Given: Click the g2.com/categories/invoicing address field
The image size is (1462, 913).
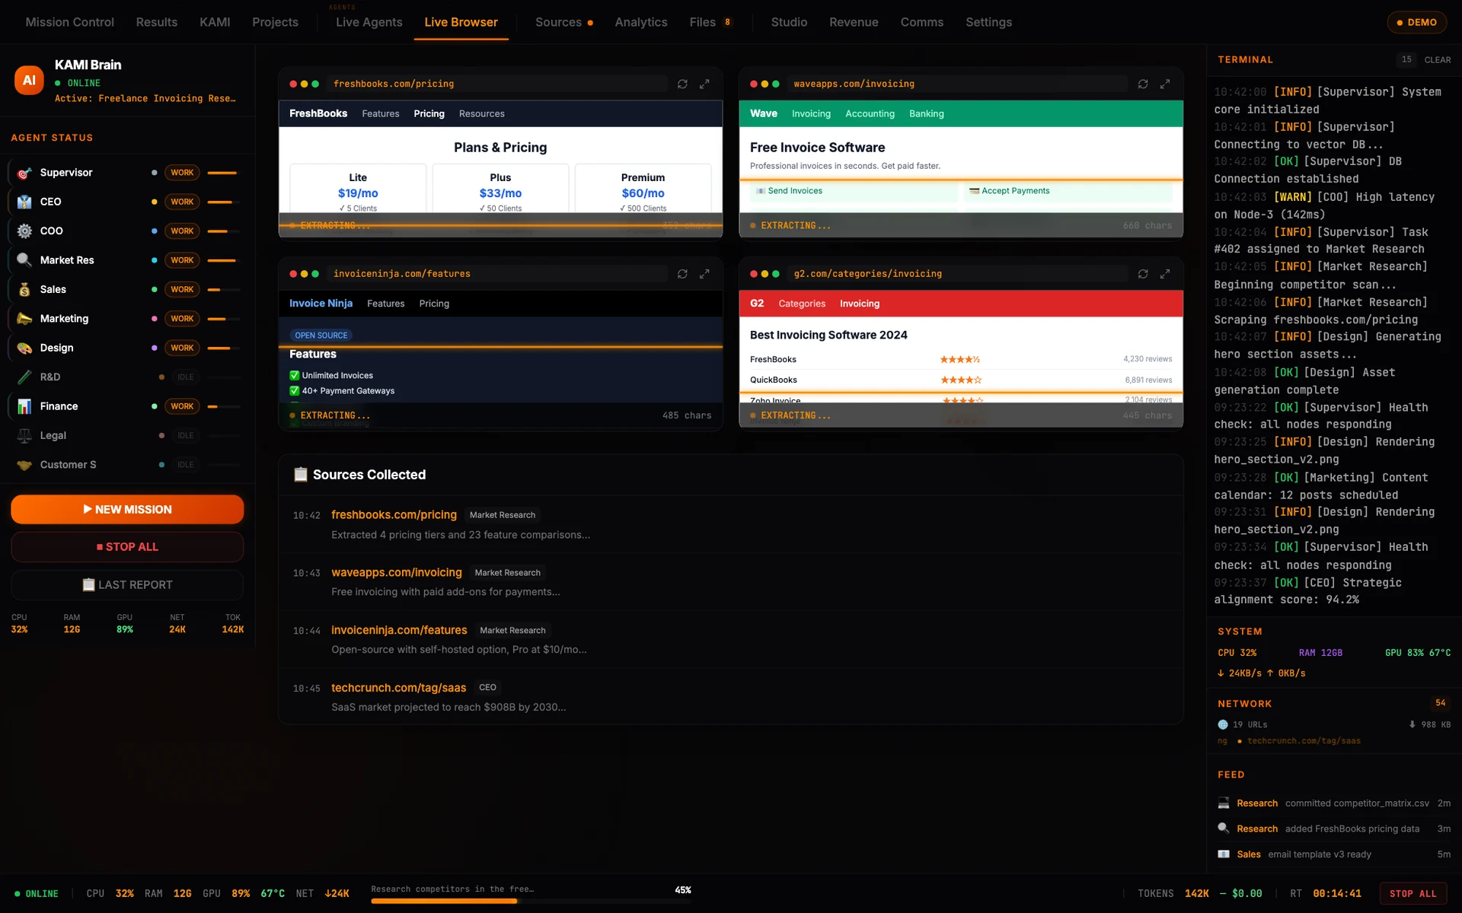Looking at the screenshot, I should [956, 274].
